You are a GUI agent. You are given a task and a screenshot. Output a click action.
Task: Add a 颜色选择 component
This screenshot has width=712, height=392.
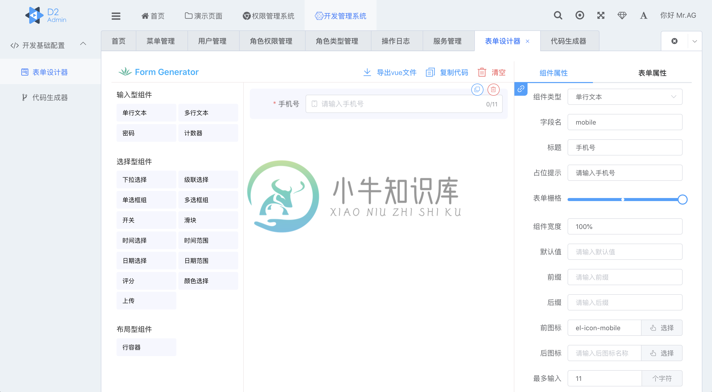208,281
